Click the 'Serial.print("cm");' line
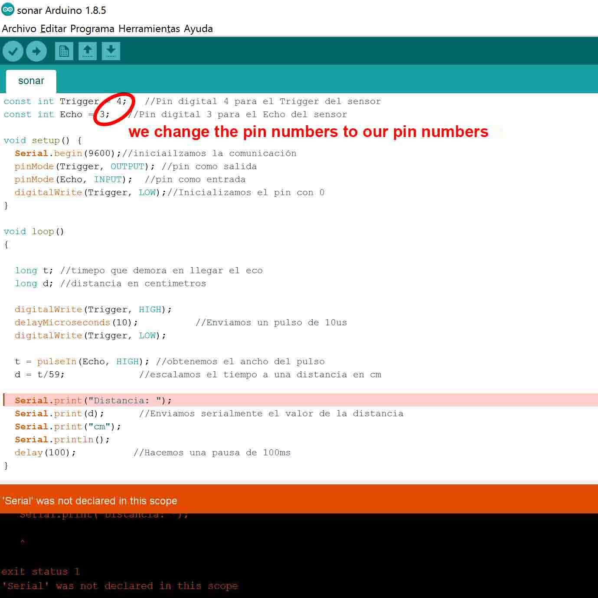The height and width of the screenshot is (598, 598). coord(68,427)
